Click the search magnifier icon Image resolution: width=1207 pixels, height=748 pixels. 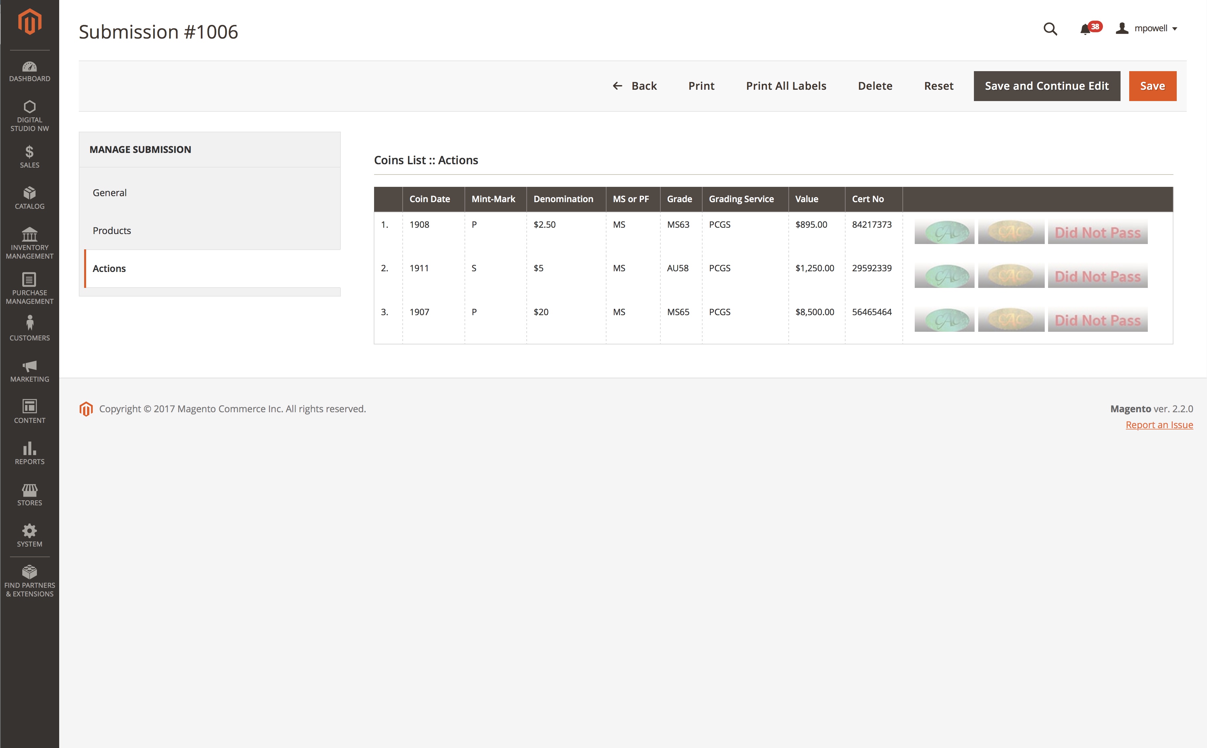pos(1050,29)
